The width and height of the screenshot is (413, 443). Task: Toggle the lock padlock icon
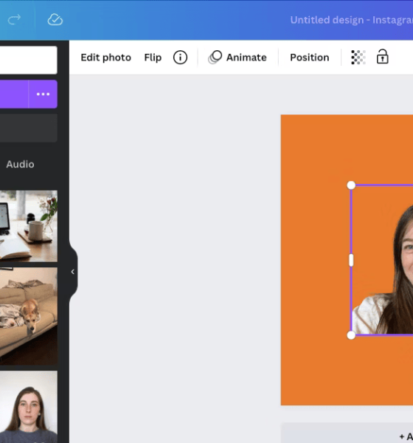click(x=383, y=57)
